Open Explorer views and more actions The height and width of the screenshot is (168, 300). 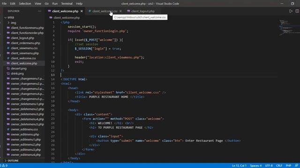39,11
